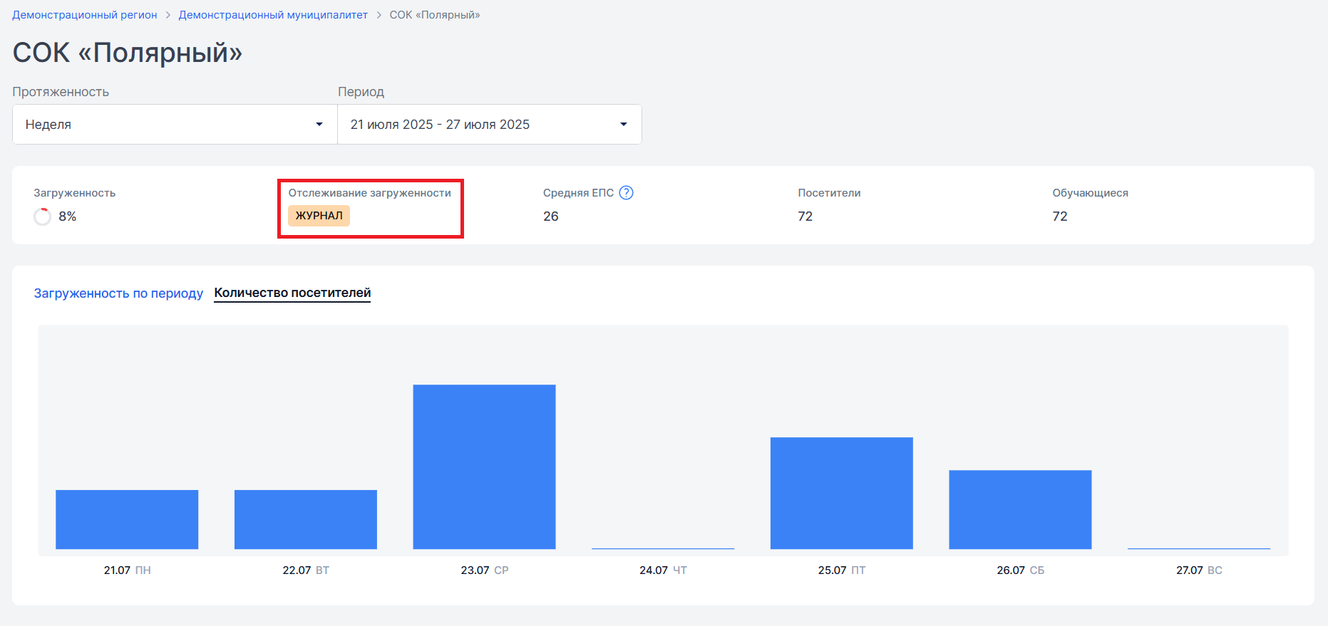Click the Посетители value 72
The image size is (1328, 626).
(x=805, y=217)
